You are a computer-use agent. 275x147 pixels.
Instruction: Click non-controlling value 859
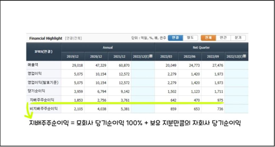[x=173, y=109]
